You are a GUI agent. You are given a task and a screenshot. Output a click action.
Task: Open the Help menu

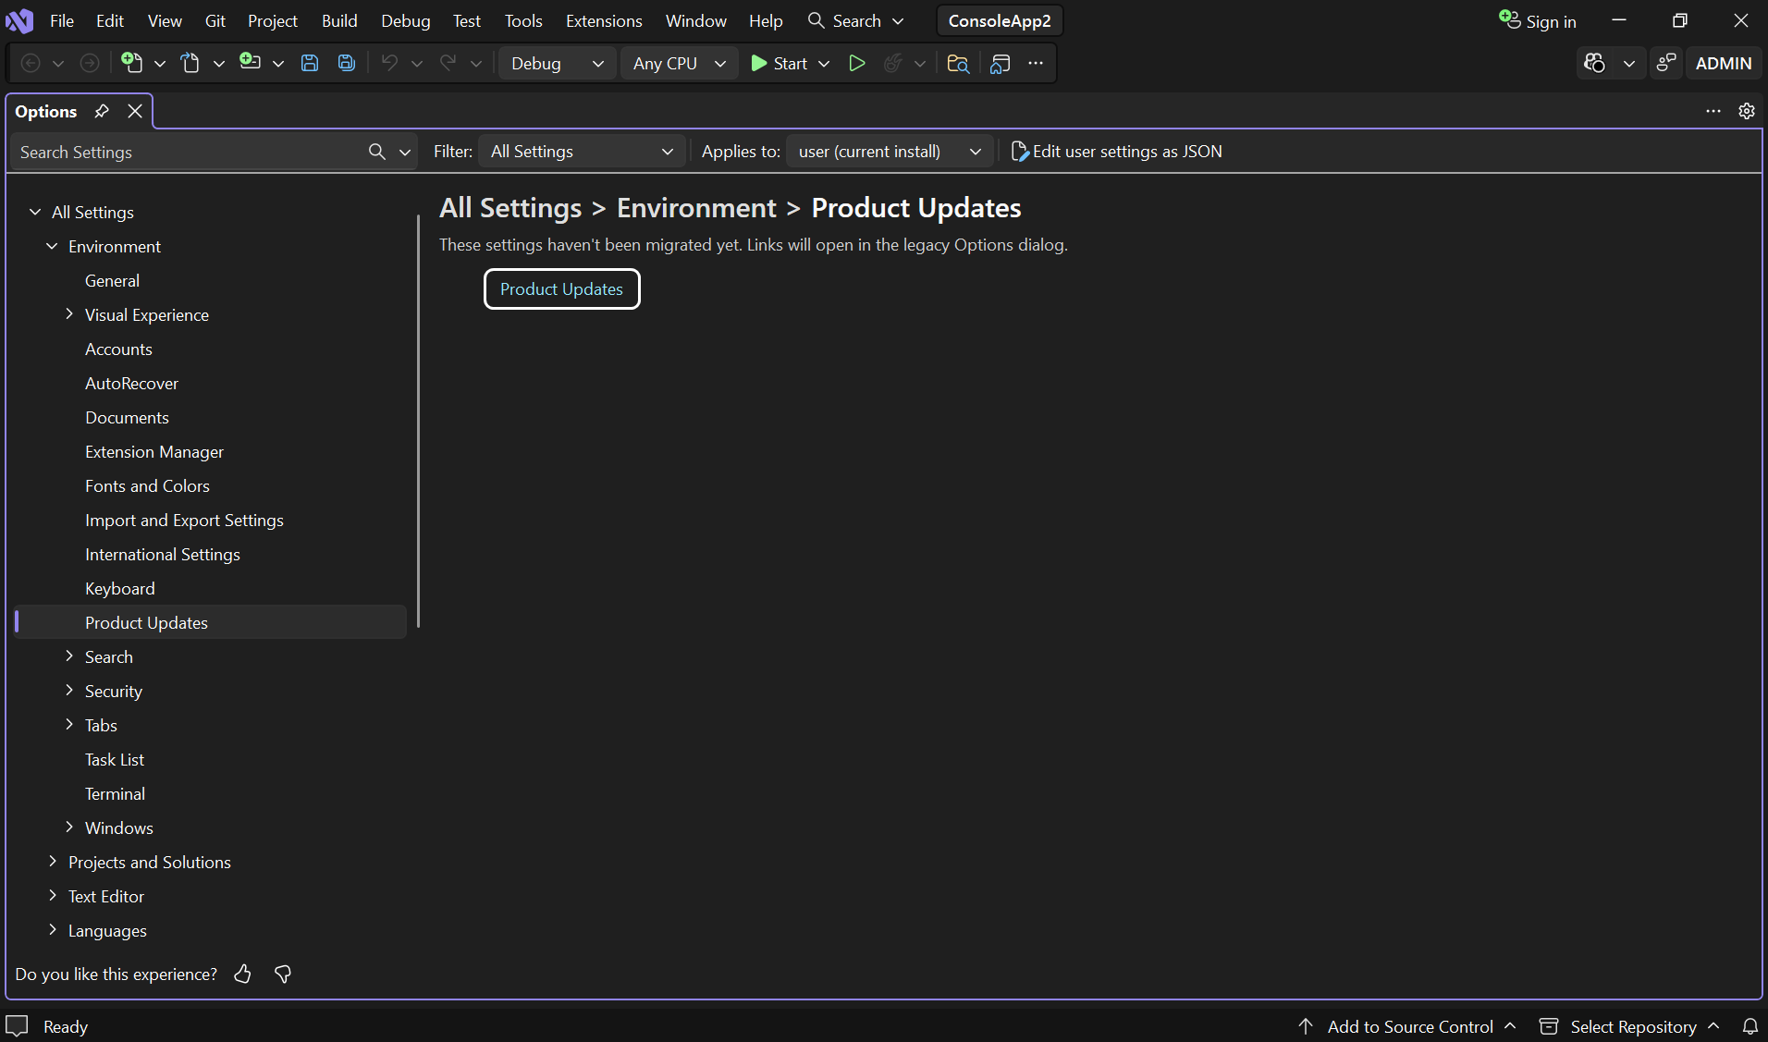coord(766,20)
